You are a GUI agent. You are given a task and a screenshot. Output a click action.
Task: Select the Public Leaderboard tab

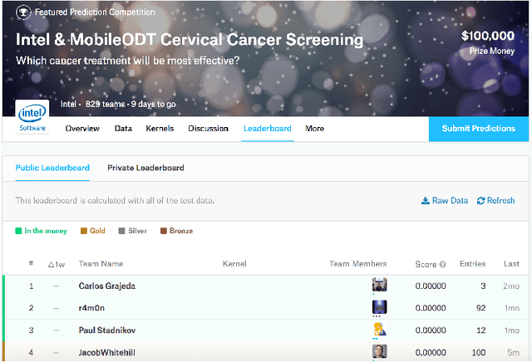(x=52, y=168)
